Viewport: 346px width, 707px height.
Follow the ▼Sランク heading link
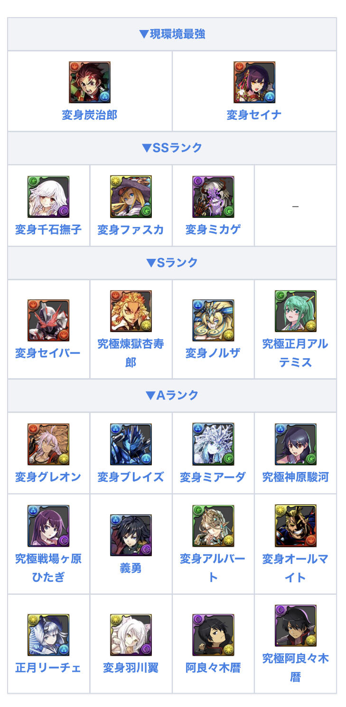click(172, 263)
